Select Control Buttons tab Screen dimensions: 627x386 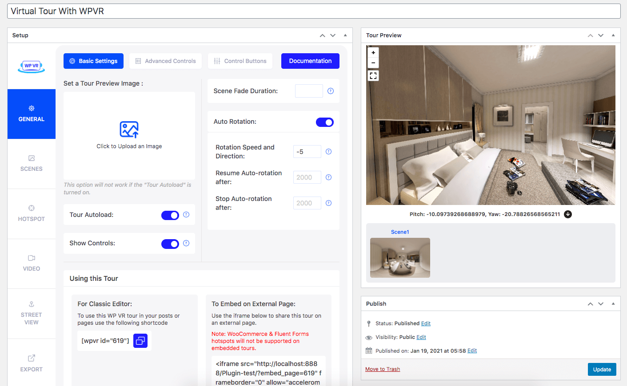[240, 61]
